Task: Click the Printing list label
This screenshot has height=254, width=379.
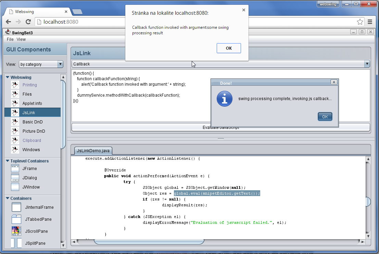Action: (29, 85)
